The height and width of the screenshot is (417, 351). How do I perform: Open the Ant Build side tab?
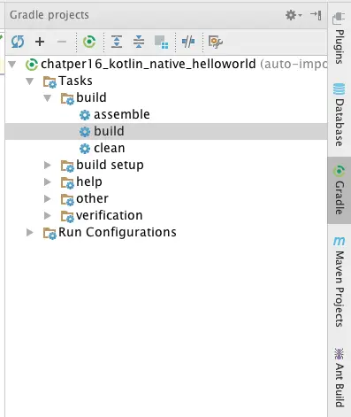tap(340, 378)
